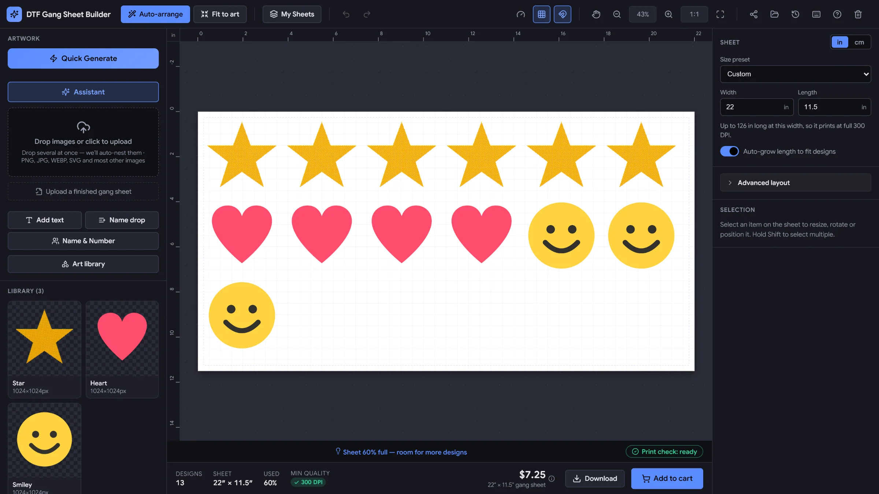The height and width of the screenshot is (494, 879).
Task: Click Quick Generate
Action: (83, 59)
